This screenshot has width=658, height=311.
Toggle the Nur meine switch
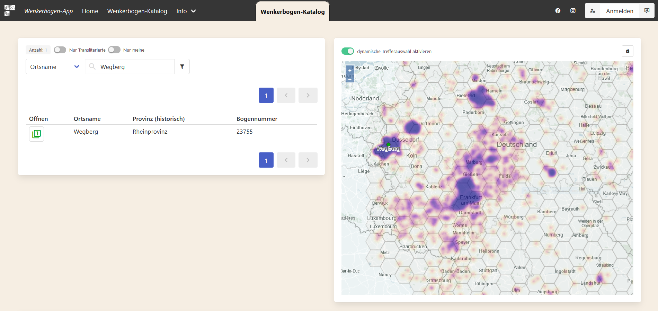114,50
